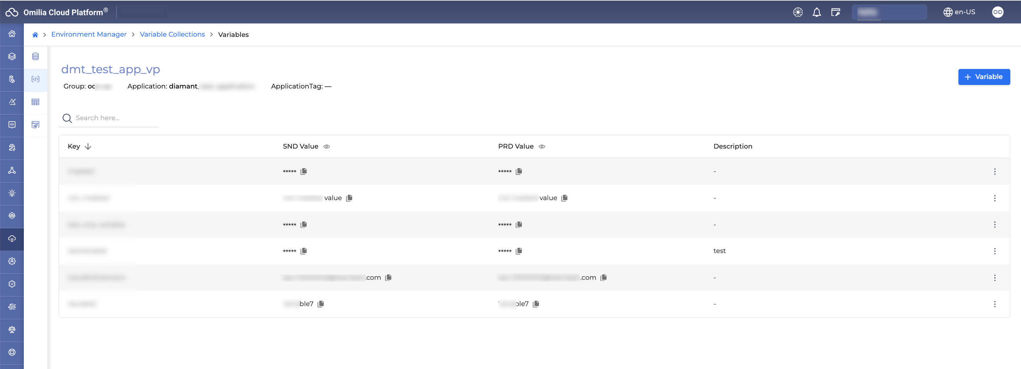Click the window with key icon
Screen dimensions: 1021x369
click(x=836, y=12)
